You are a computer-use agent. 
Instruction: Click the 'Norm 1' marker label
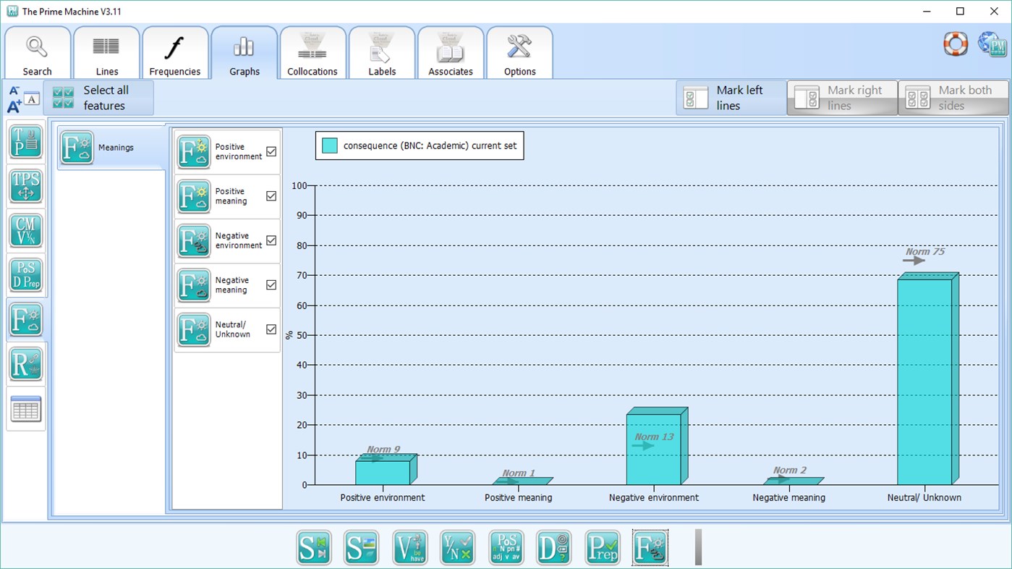(519, 473)
